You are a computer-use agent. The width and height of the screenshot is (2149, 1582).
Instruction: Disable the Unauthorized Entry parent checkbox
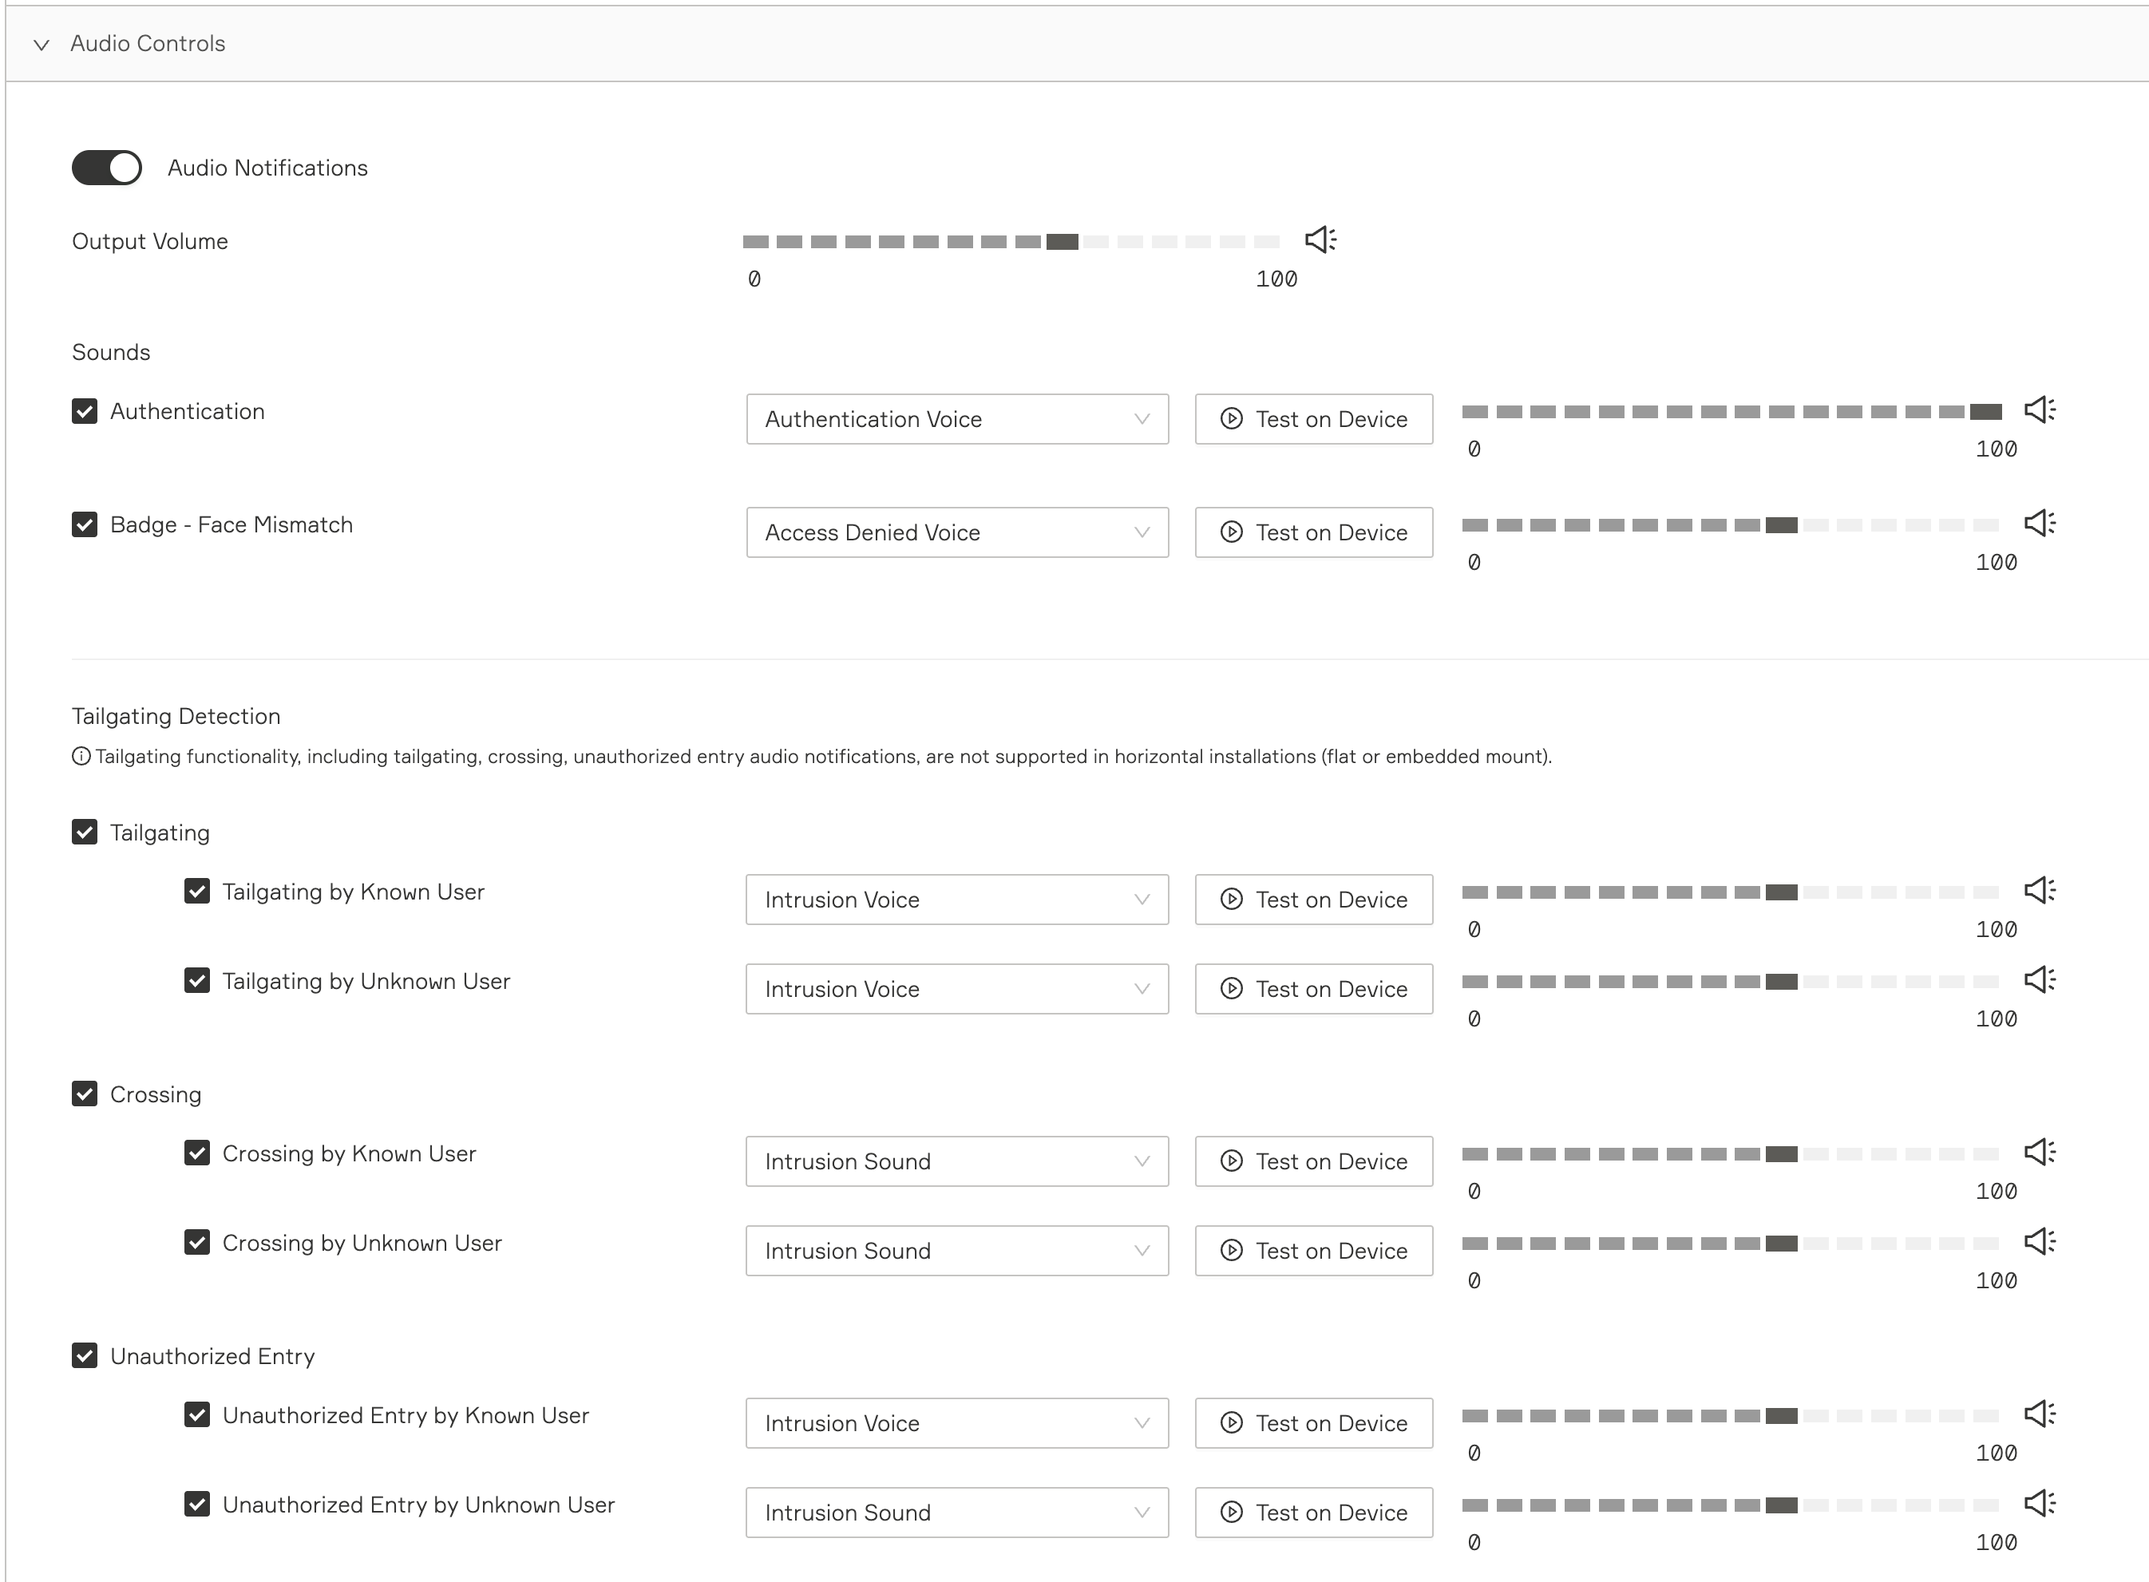pyautogui.click(x=85, y=1356)
